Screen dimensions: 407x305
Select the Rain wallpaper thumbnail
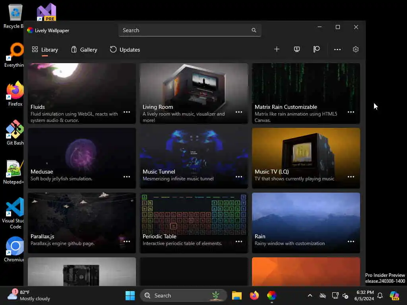(x=306, y=223)
